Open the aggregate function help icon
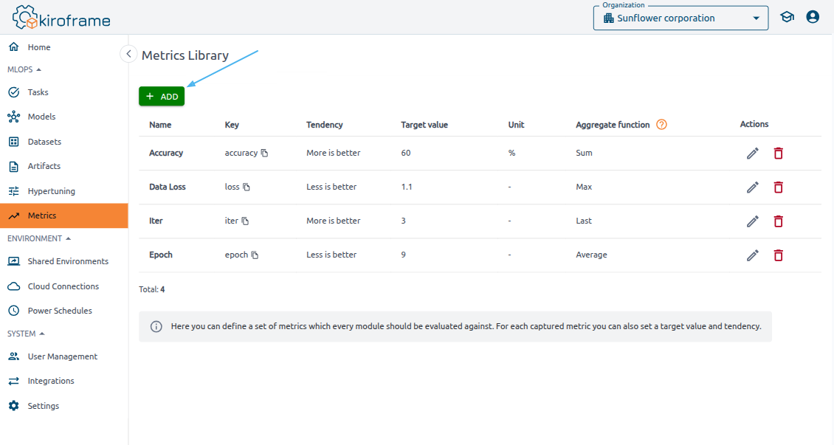 pos(661,125)
